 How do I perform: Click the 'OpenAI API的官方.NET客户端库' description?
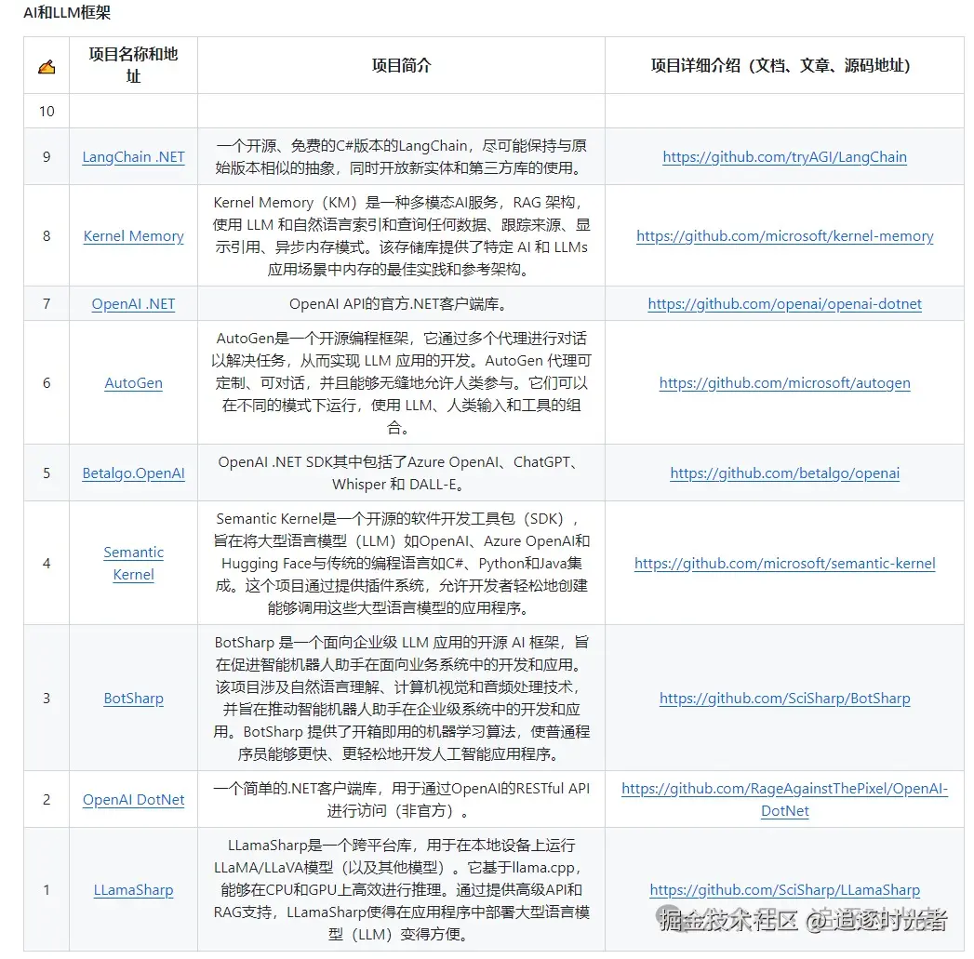tap(401, 304)
